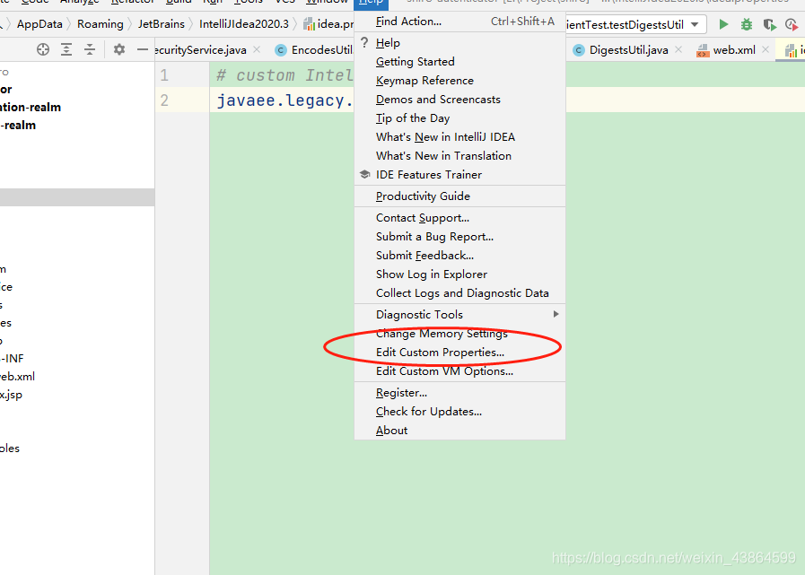Switch to the EncodesUtil editor tab
Screen dimensions: 805x575
(x=314, y=50)
